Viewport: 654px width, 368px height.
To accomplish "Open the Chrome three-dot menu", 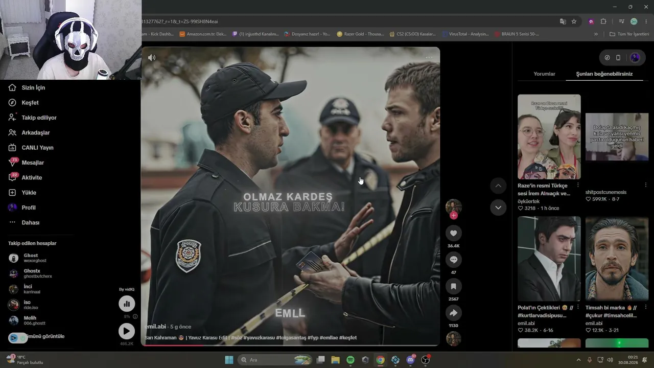I will click(x=646, y=21).
